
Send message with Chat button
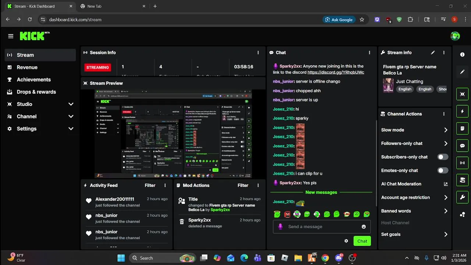point(362,241)
